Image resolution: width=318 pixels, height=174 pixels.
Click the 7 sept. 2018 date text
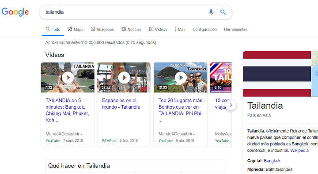[73, 140]
